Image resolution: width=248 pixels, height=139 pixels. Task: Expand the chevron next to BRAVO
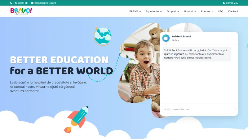[140, 11]
